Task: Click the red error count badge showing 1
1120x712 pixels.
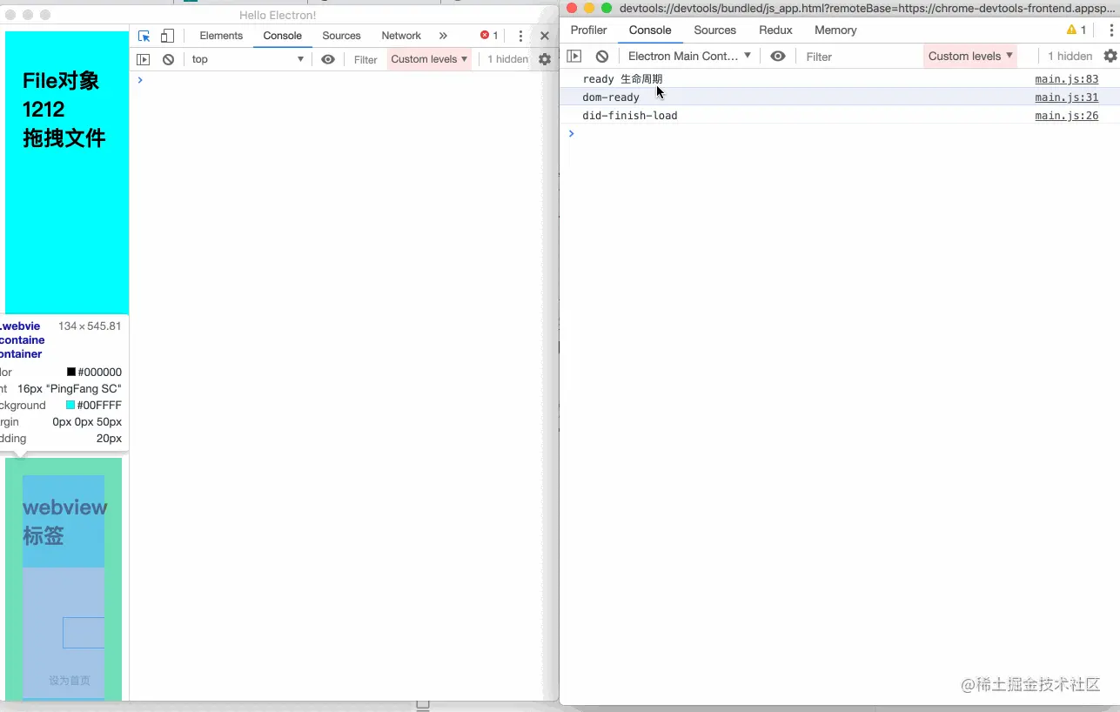Action: [489, 36]
